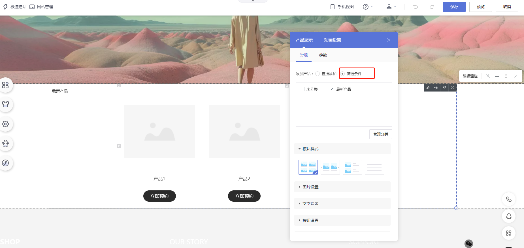Expand the 图片设置 section
Image resolution: width=524 pixels, height=248 pixels.
[310, 187]
